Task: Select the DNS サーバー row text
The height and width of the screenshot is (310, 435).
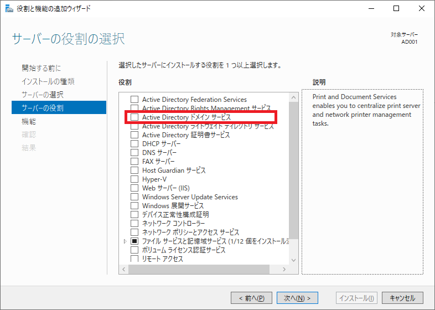Action: click(x=159, y=153)
